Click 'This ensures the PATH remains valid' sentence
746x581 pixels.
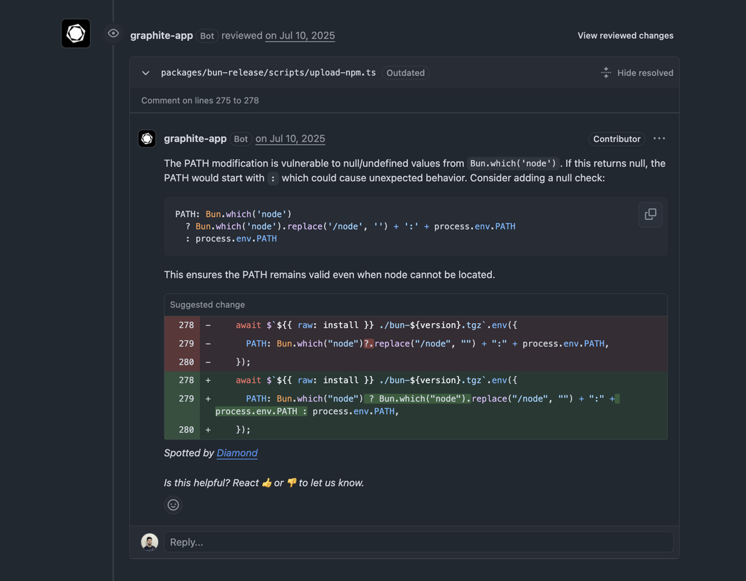329,275
